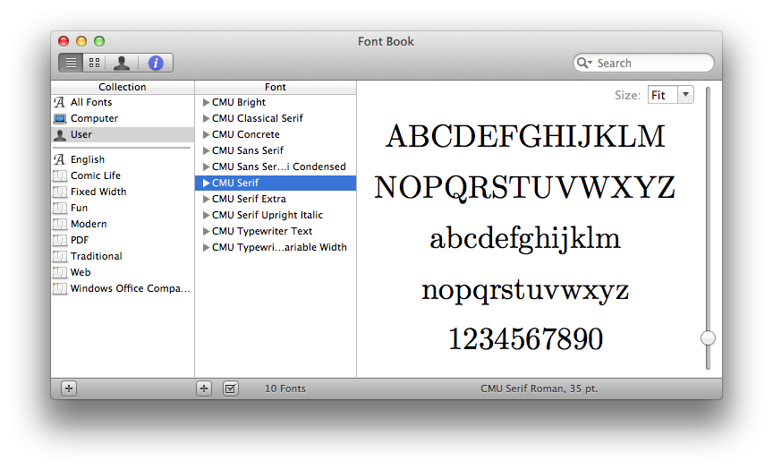Select the CMU Classical Serif font name

(x=258, y=118)
